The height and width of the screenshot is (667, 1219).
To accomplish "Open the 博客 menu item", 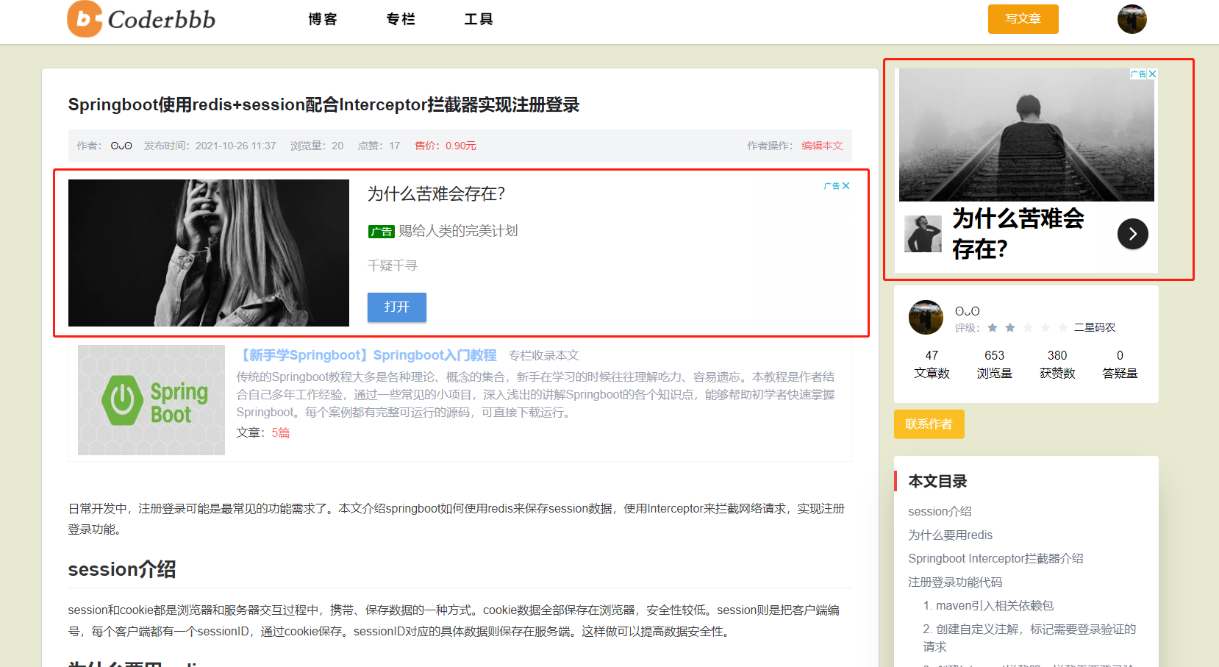I will tap(323, 19).
